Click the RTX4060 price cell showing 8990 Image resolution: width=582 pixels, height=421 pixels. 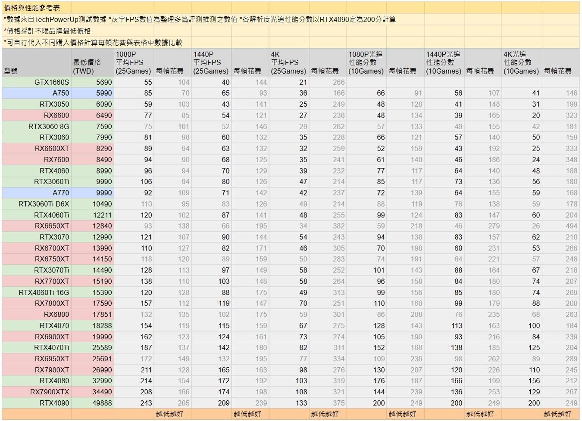click(103, 170)
